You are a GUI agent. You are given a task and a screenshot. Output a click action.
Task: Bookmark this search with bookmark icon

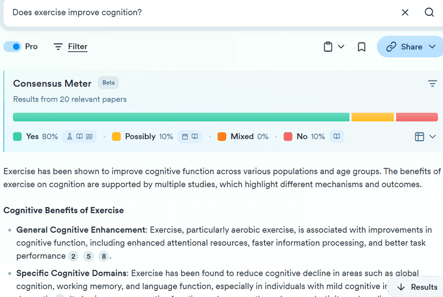coord(362,47)
